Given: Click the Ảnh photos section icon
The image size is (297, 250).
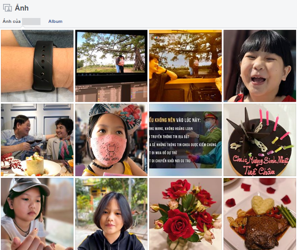Looking at the screenshot, I should tap(7, 8).
